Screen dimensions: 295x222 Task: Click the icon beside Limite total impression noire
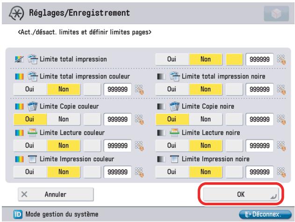point(174,76)
